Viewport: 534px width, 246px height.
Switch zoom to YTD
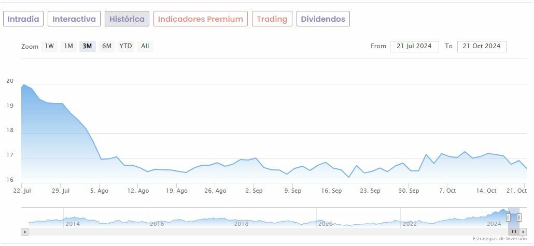[125, 46]
